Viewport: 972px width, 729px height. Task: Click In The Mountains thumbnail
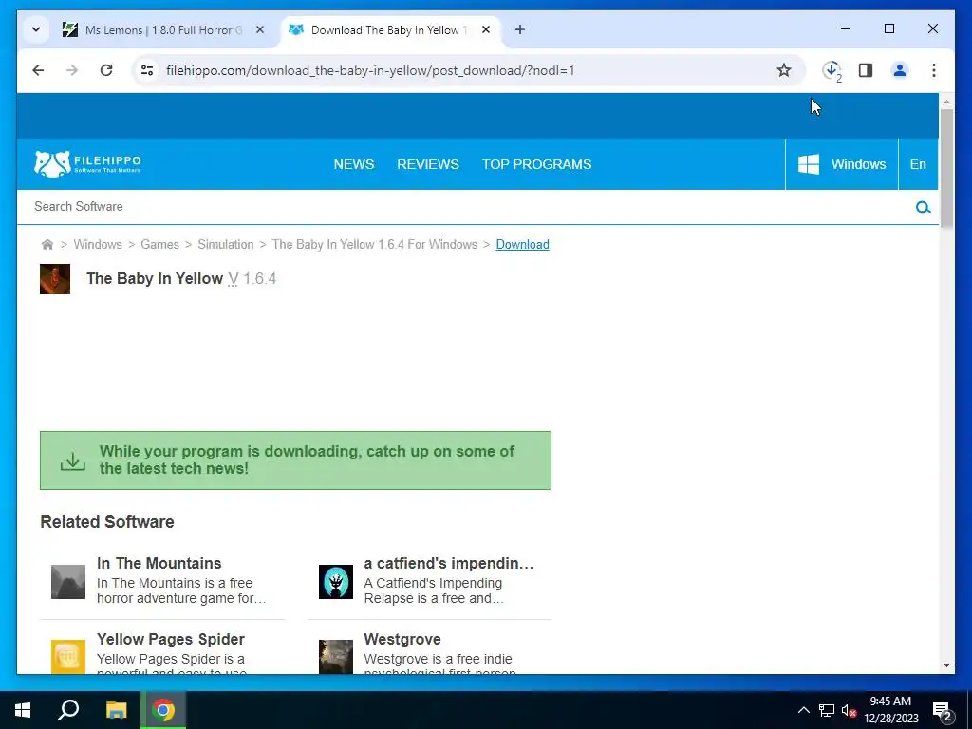click(68, 582)
